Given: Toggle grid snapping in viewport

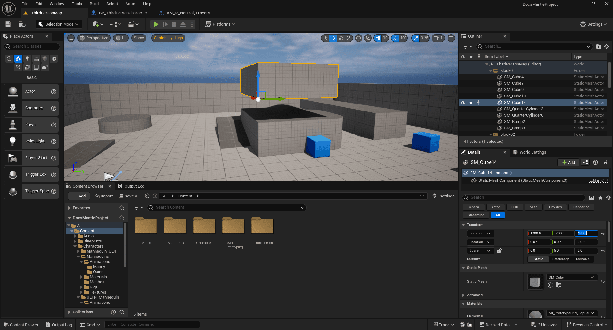Looking at the screenshot, I should (378, 38).
